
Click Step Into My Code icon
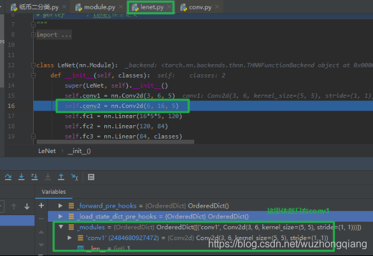pos(34,177)
